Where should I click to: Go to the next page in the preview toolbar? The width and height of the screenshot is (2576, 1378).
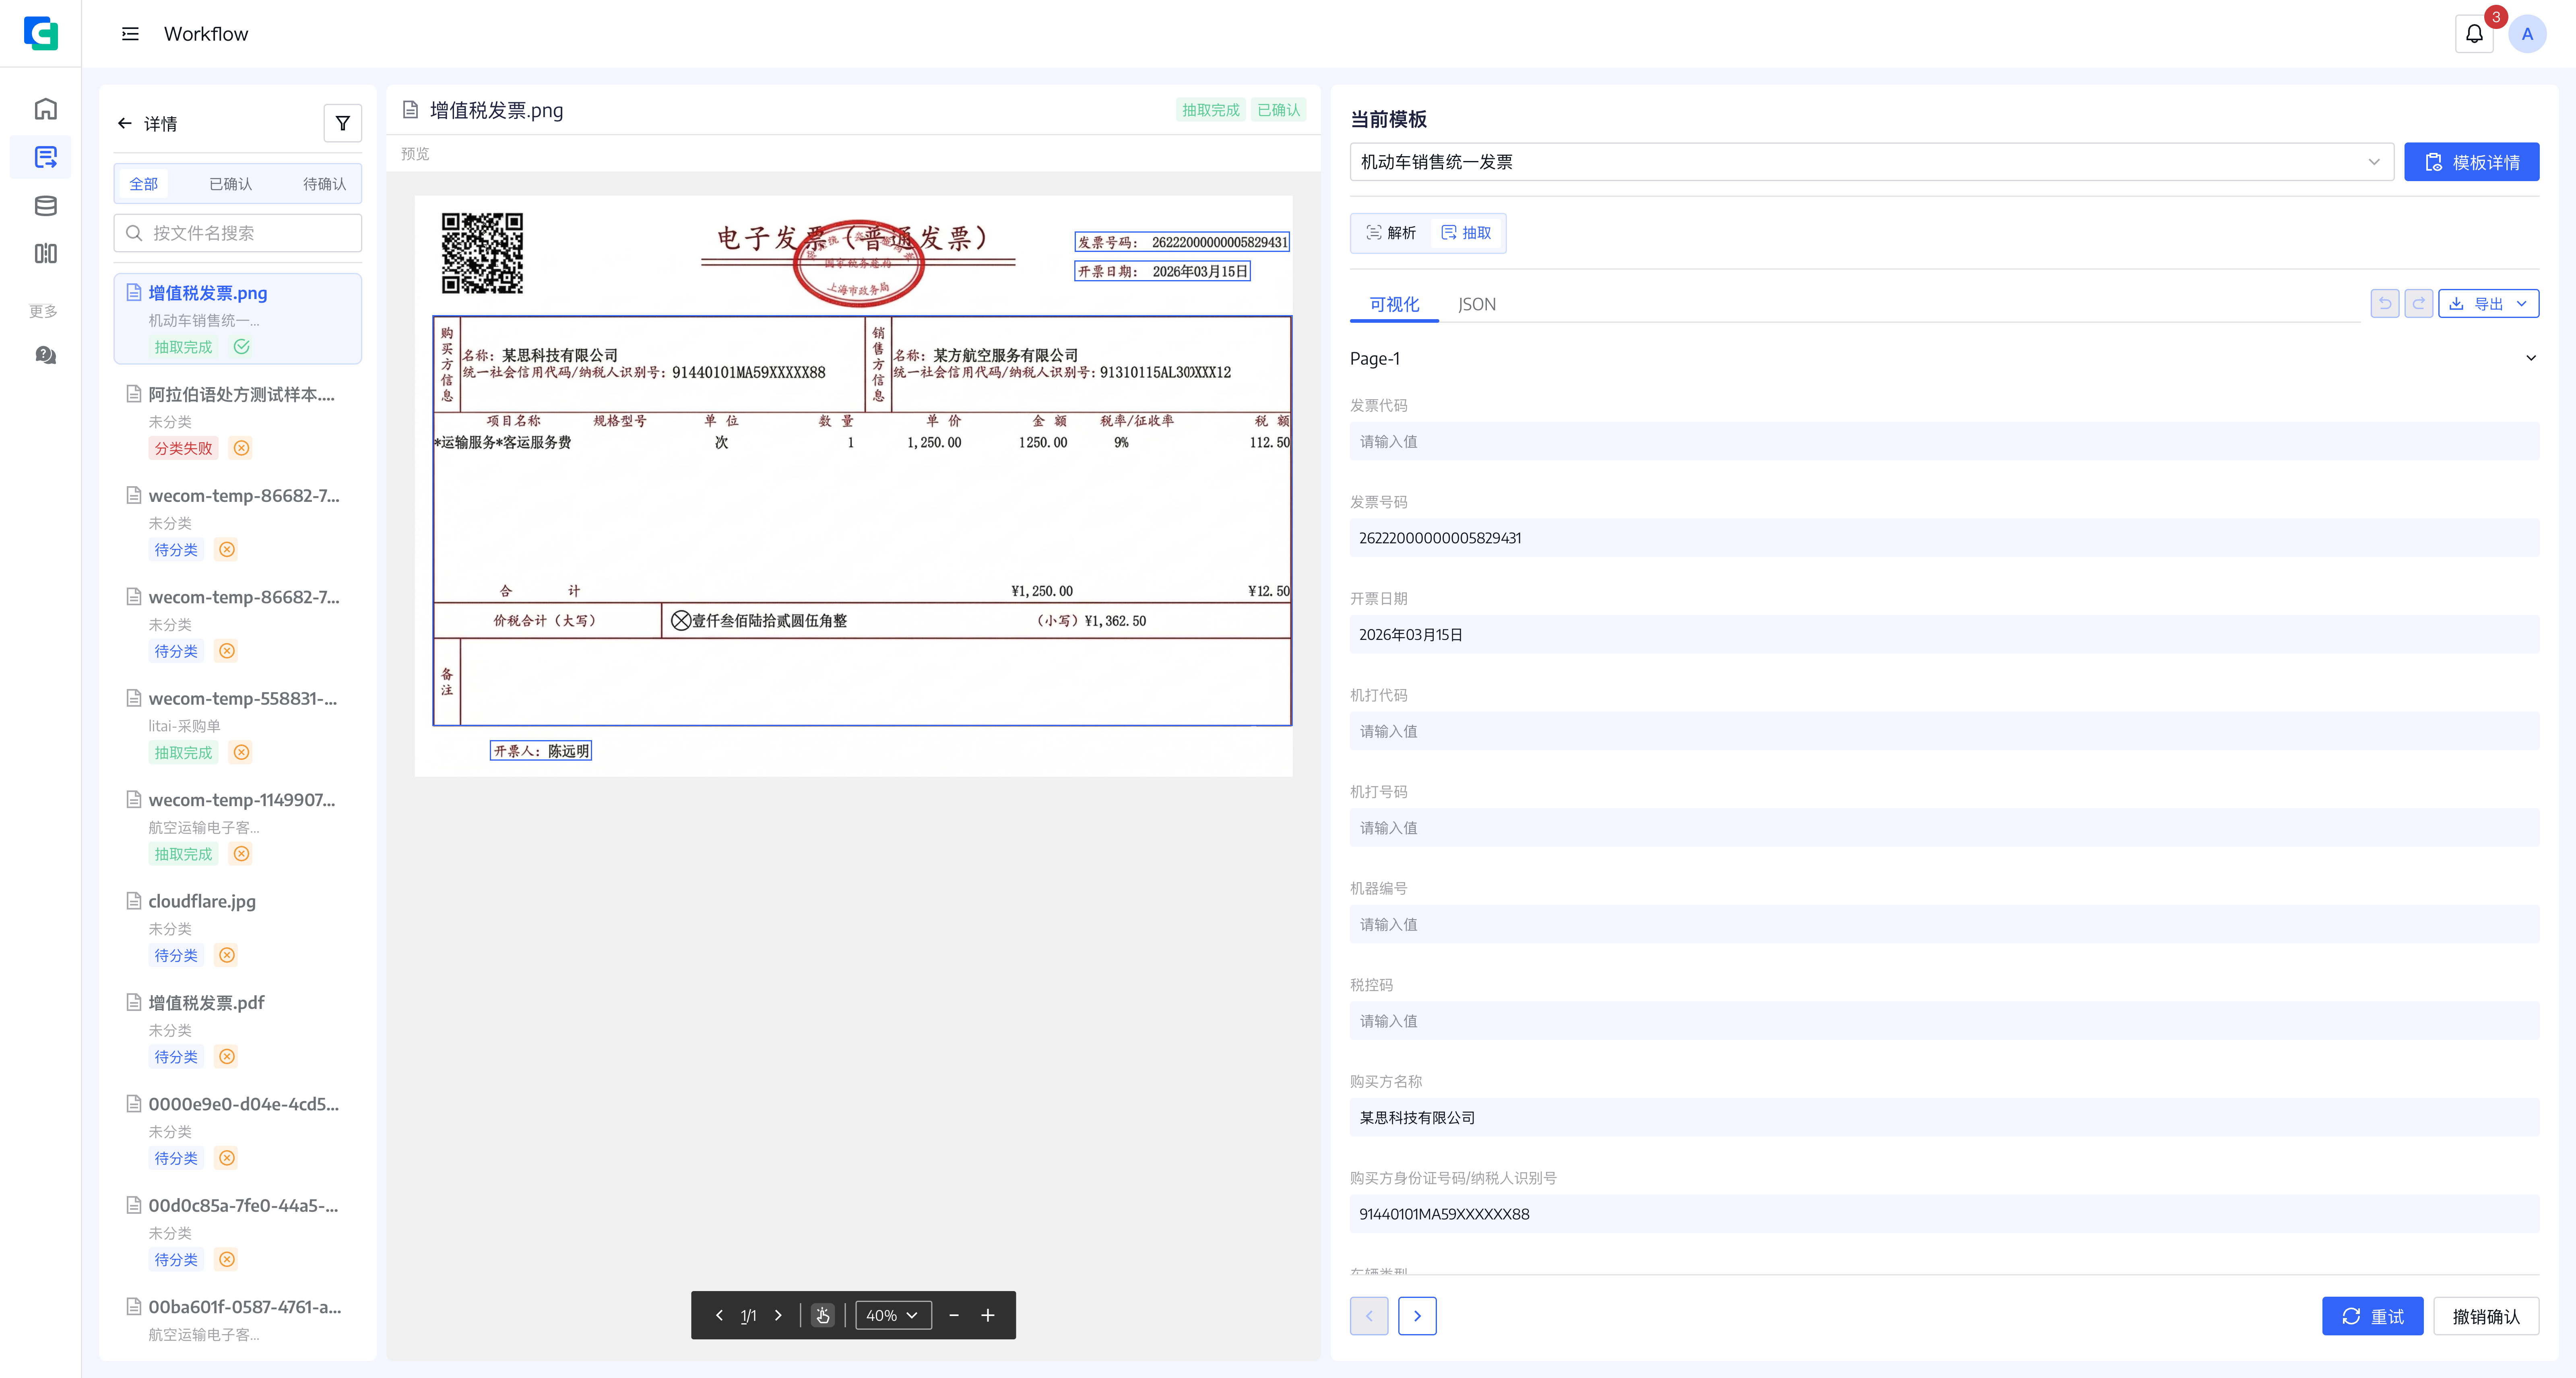coord(778,1315)
